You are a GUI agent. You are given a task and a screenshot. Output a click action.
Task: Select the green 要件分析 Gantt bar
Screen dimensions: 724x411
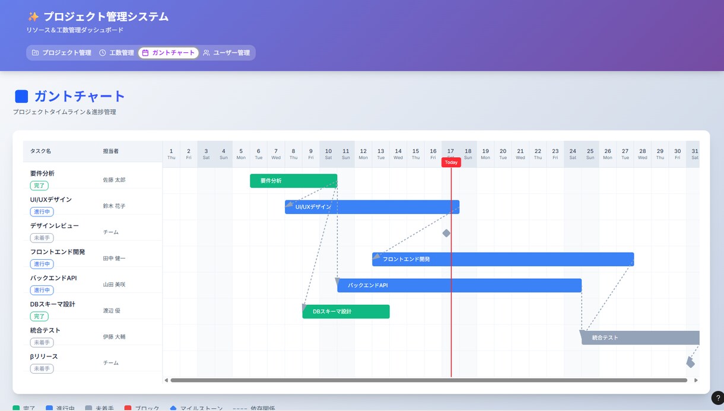coord(294,181)
